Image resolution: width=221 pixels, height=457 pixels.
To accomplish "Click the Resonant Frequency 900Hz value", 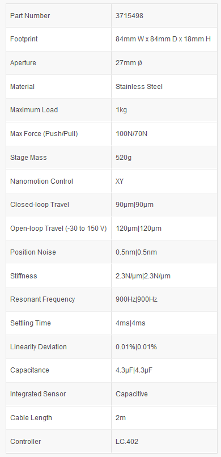I will (x=137, y=299).
